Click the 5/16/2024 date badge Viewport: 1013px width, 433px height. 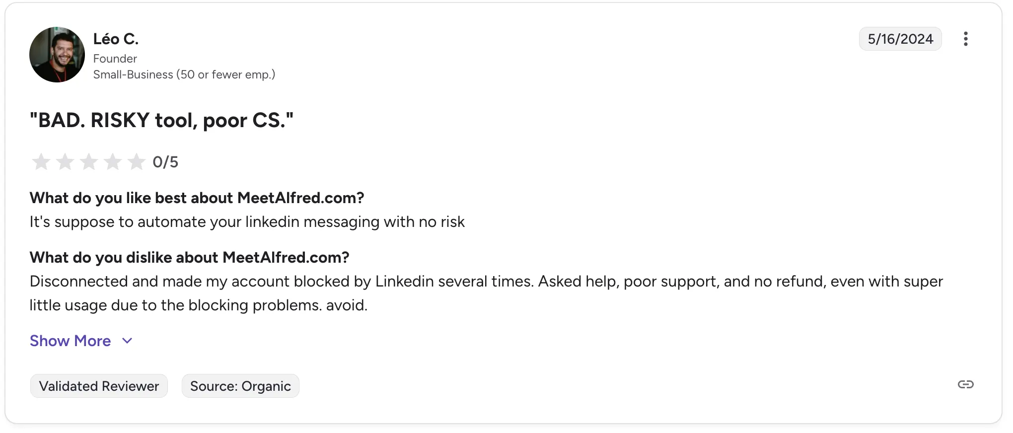[x=900, y=39]
